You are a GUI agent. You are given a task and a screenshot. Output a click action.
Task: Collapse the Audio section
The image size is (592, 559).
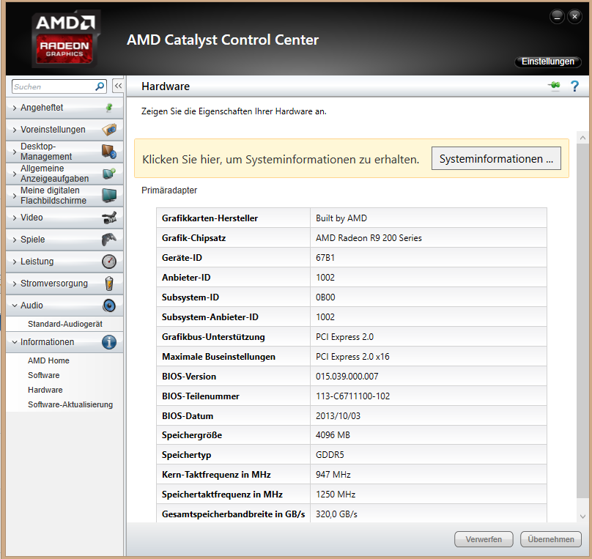pos(64,306)
